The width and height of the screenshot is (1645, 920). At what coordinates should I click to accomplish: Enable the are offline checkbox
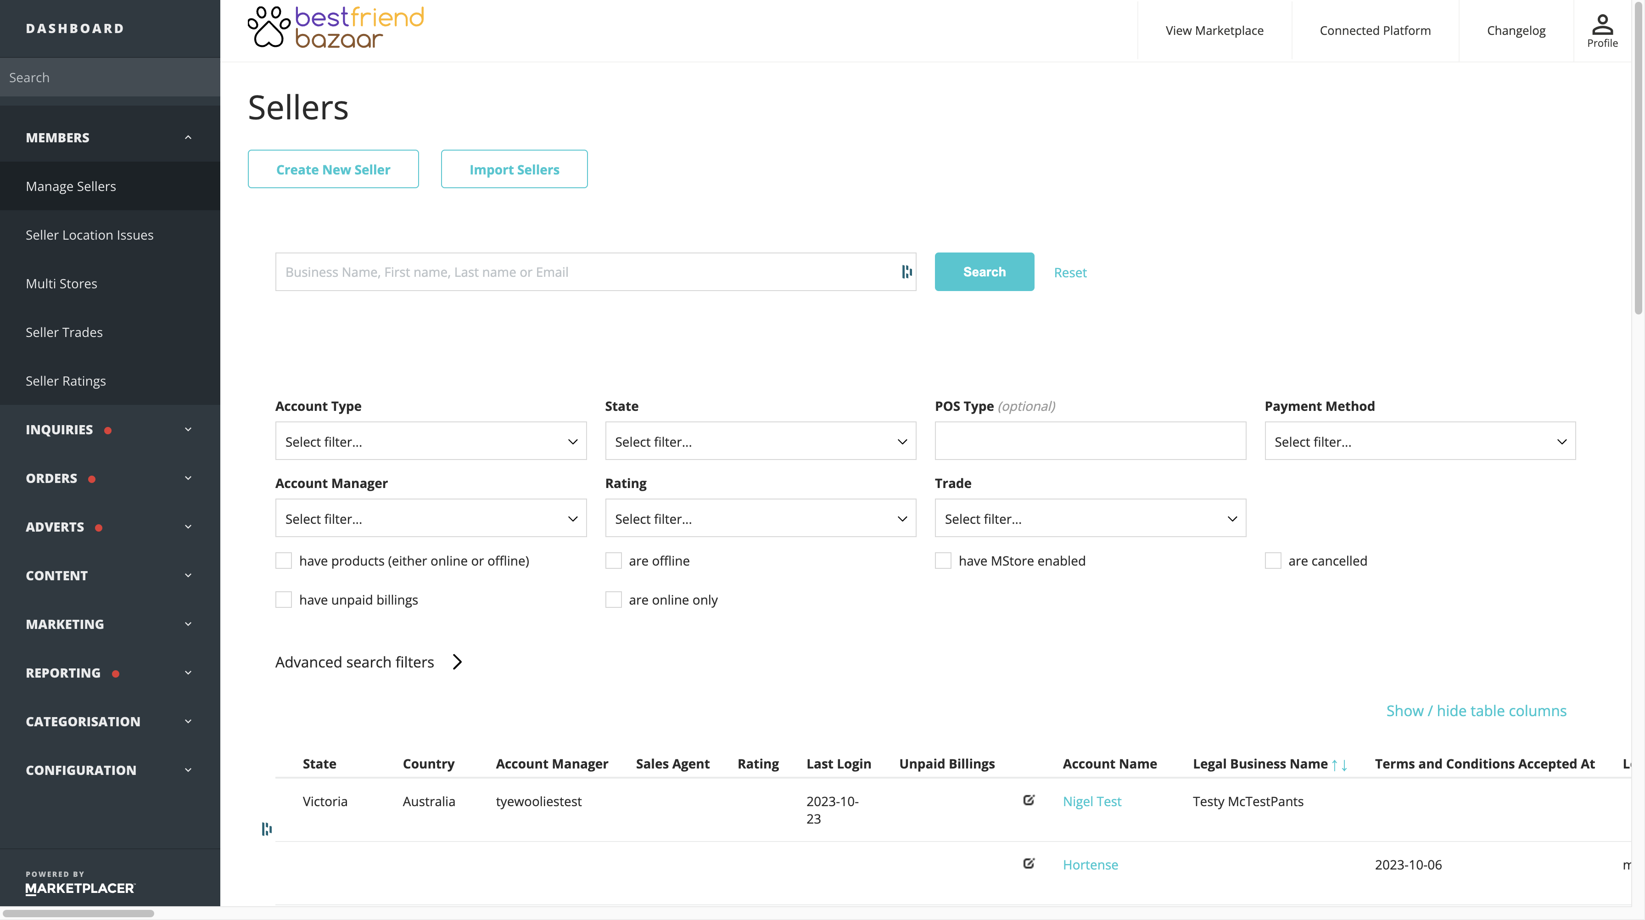coord(614,561)
